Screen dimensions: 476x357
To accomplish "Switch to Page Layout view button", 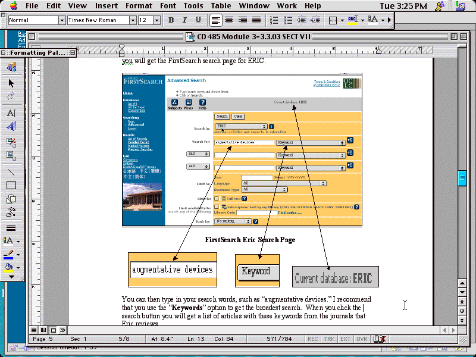I will click(x=53, y=330).
